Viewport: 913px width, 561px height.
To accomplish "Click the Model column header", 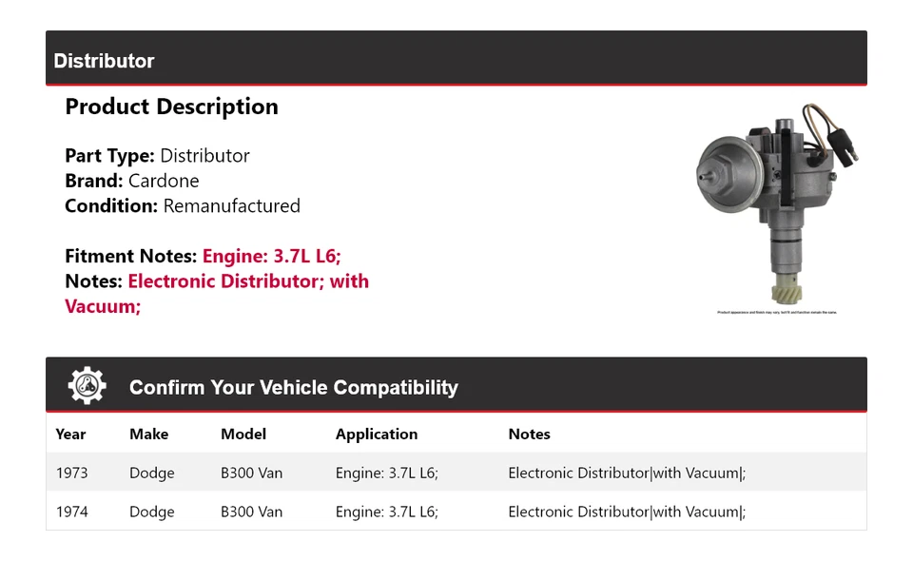I will (243, 434).
